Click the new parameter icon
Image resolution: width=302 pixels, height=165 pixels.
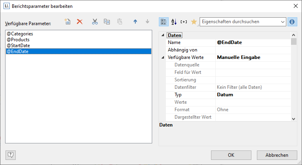68,22
